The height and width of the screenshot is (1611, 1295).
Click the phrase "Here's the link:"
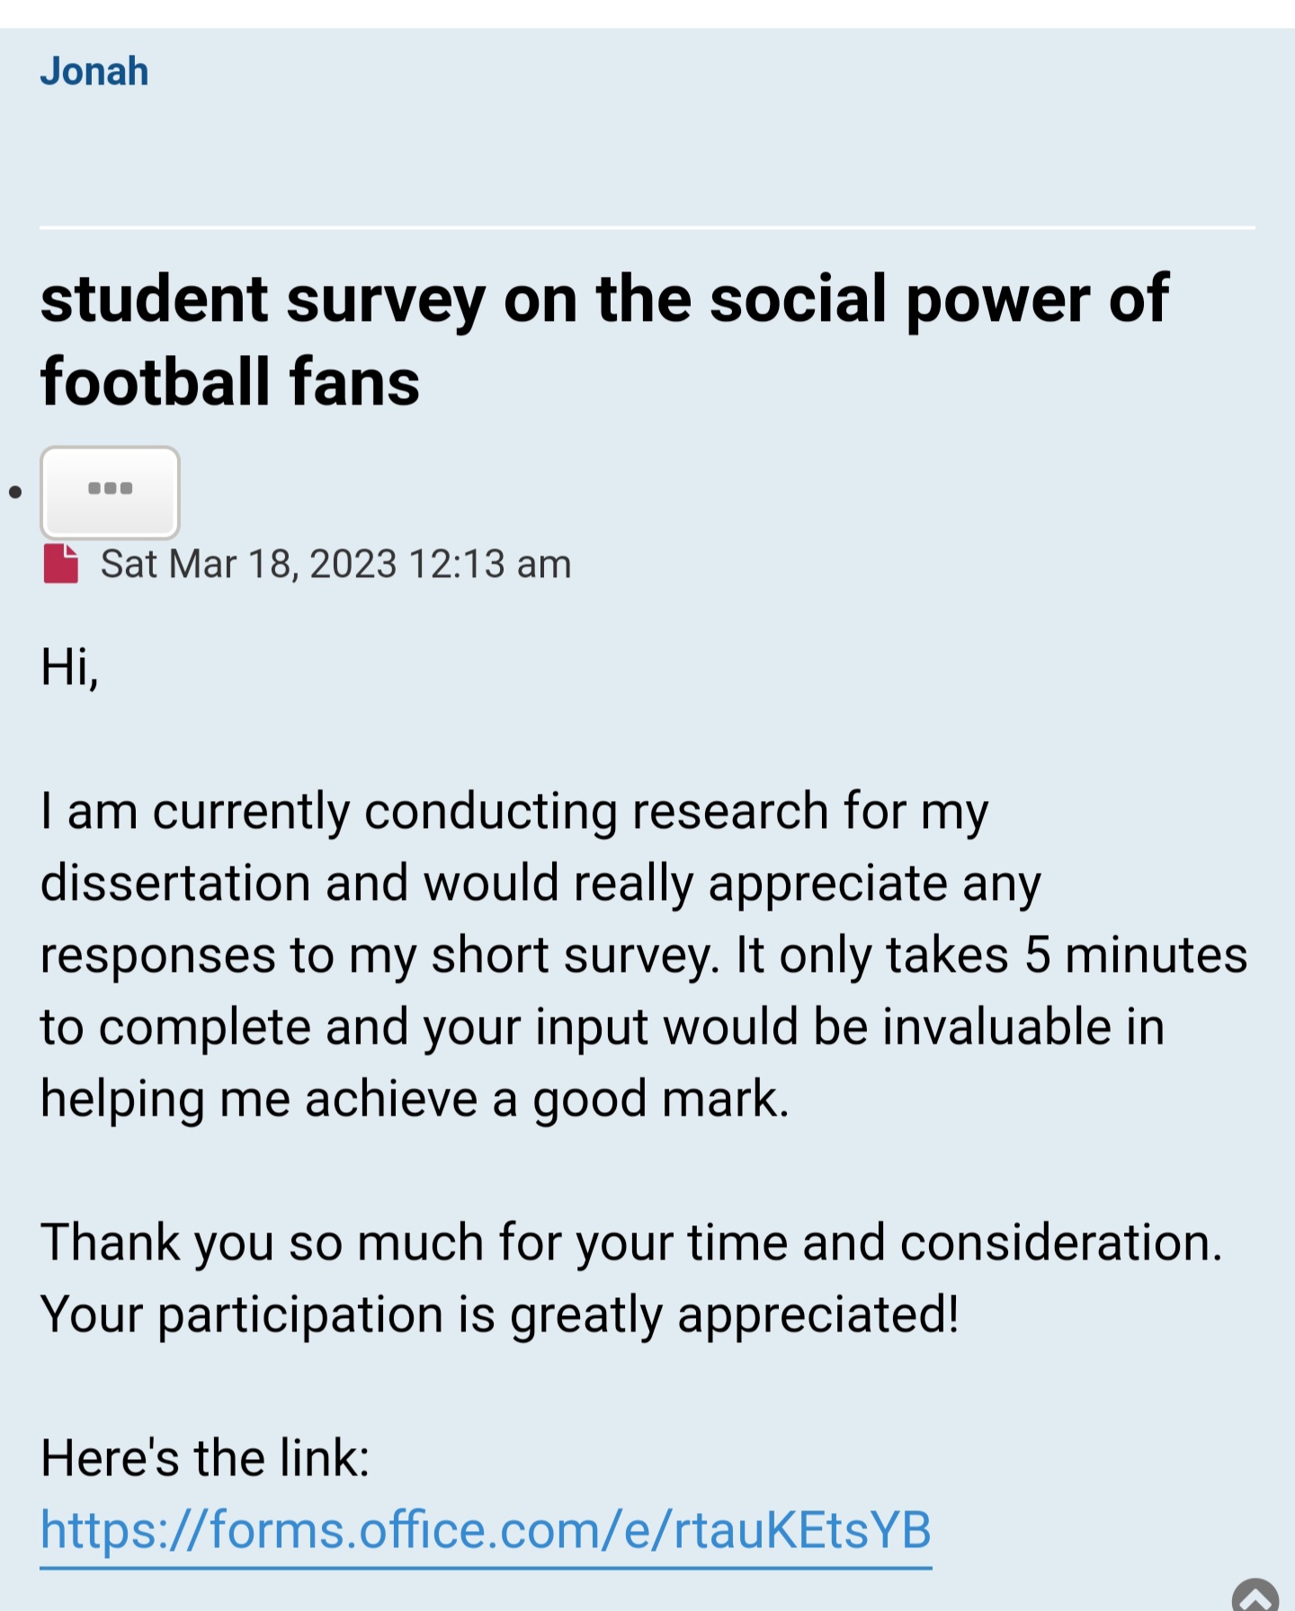205,1457
